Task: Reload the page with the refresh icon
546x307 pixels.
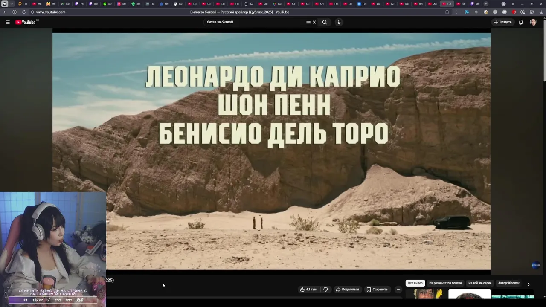Action: coord(23,12)
